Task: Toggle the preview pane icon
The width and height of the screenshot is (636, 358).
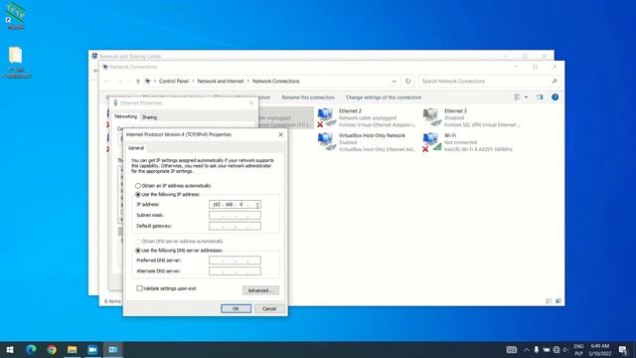Action: (540, 97)
